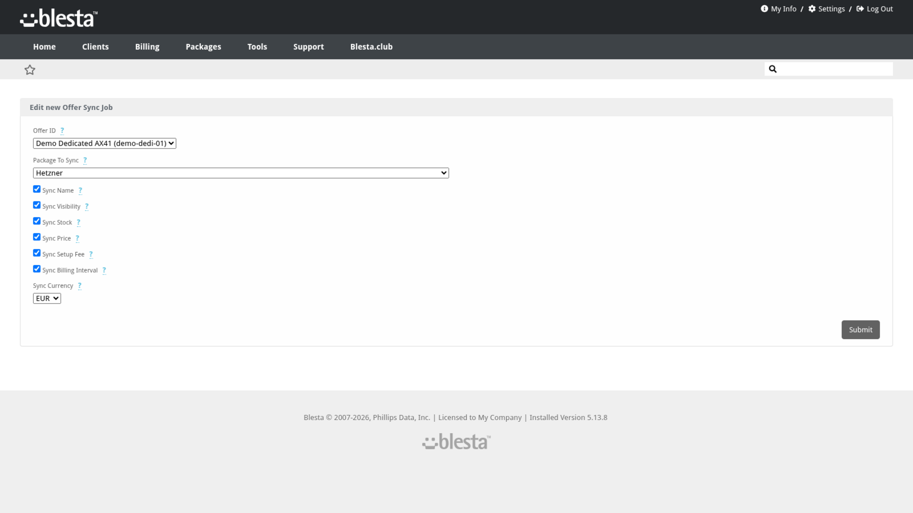Image resolution: width=913 pixels, height=513 pixels.
Task: Click the "Installed Version 5.13.8" footer text
Action: click(569, 418)
